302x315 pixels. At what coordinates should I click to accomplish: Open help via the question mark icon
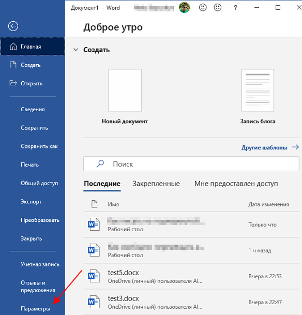click(235, 8)
